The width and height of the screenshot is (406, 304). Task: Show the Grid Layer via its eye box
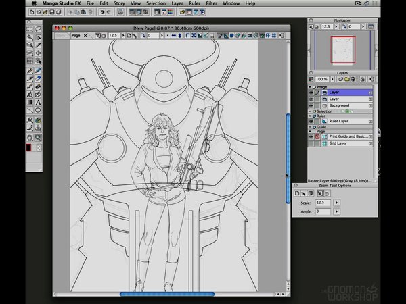pyautogui.click(x=311, y=143)
